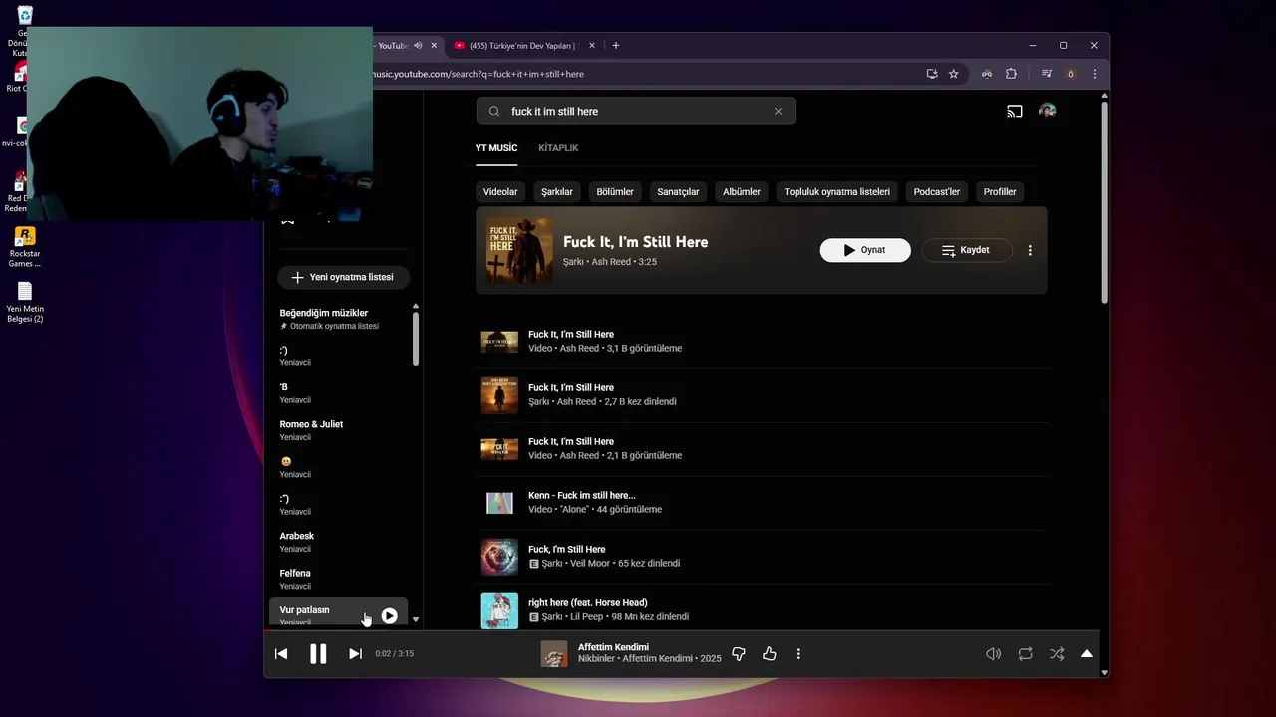Seek on the playback progress bar
The image size is (1276, 717).
[x=681, y=630]
